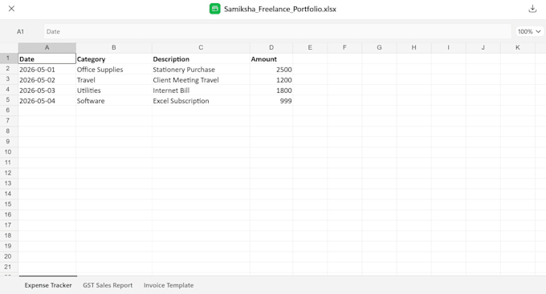Select the Stationery Purchase description cell
Viewport: 546px width, 294px height.
201,69
